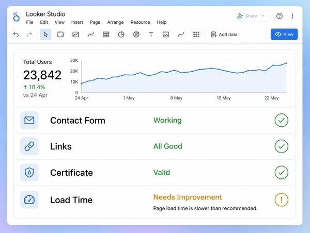
Task: Open the Resource menu
Action: click(140, 22)
